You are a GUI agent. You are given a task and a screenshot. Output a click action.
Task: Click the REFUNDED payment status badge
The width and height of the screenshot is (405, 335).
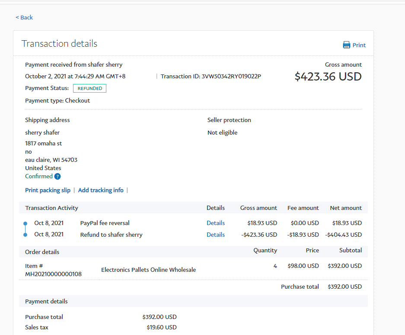pos(89,88)
